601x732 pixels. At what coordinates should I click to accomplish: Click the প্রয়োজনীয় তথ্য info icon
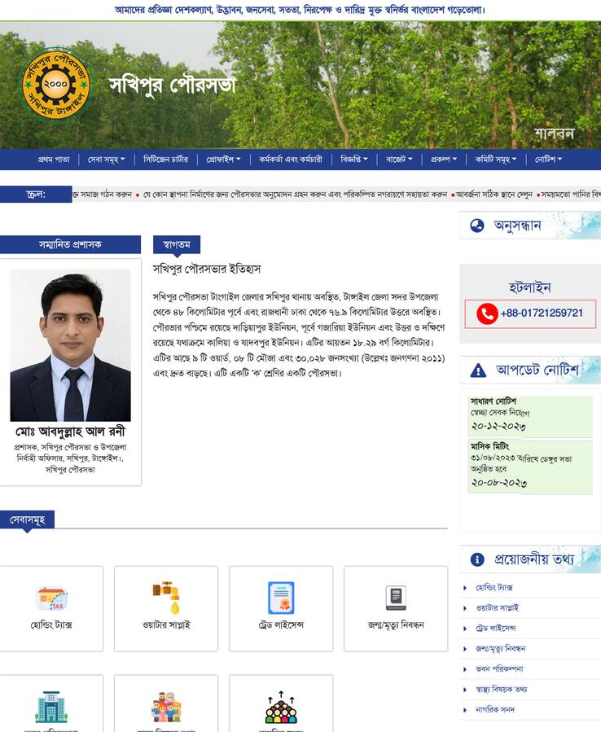click(x=477, y=560)
